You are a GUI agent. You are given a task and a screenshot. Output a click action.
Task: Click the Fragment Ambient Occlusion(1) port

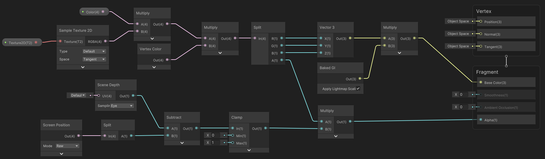[481, 107]
